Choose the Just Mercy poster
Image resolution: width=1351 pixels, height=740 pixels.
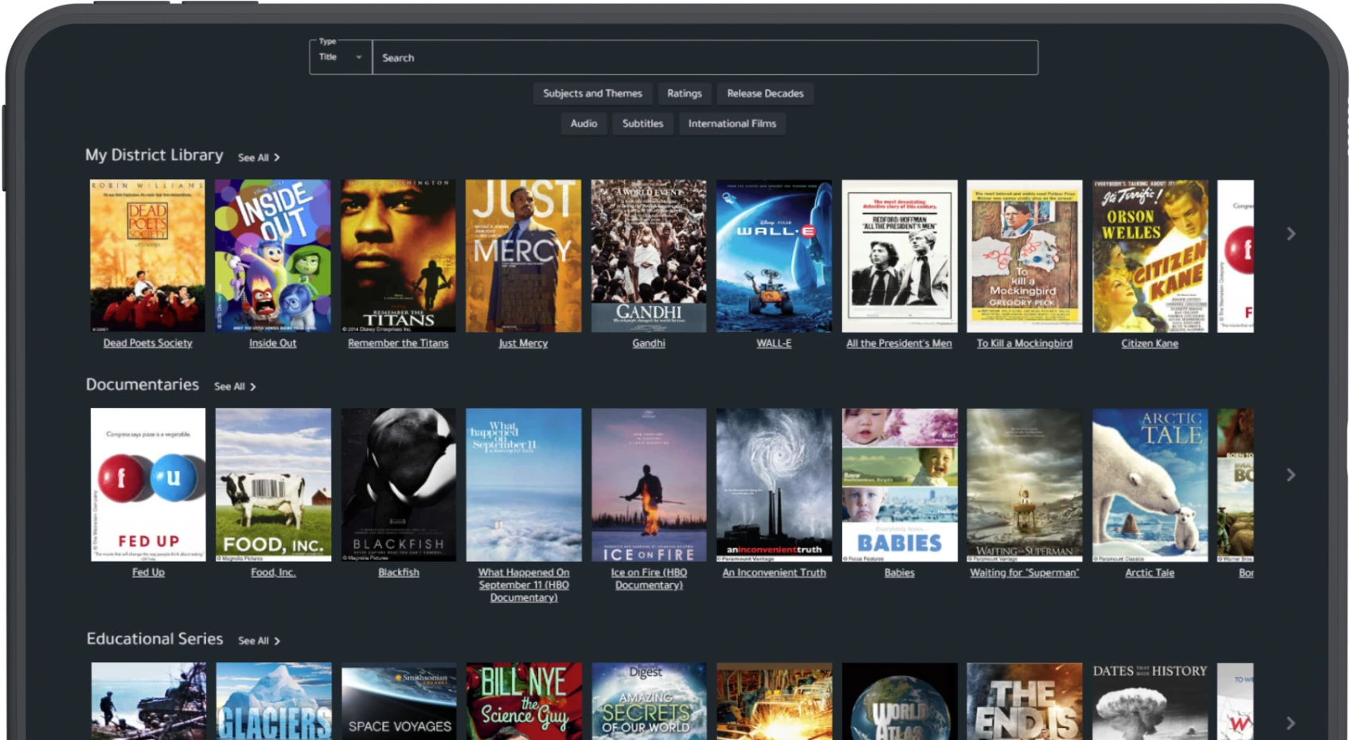523,255
